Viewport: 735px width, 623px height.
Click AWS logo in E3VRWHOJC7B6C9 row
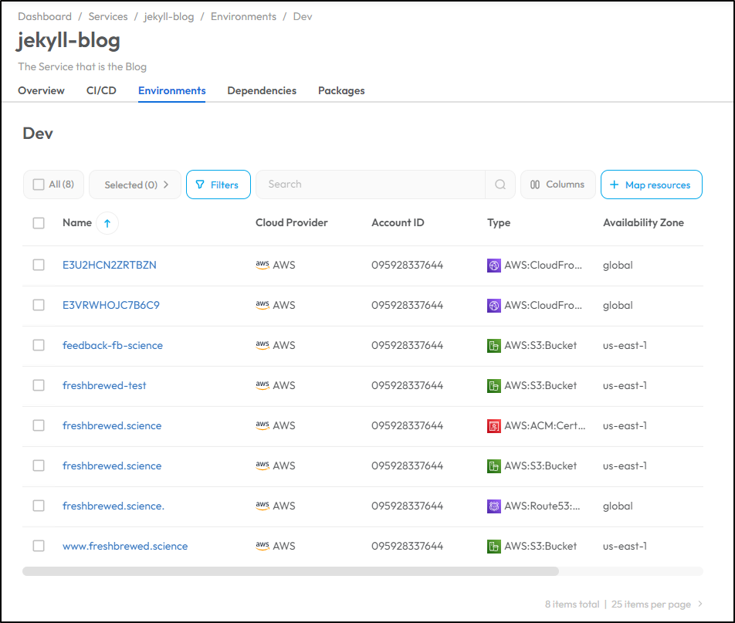(262, 305)
